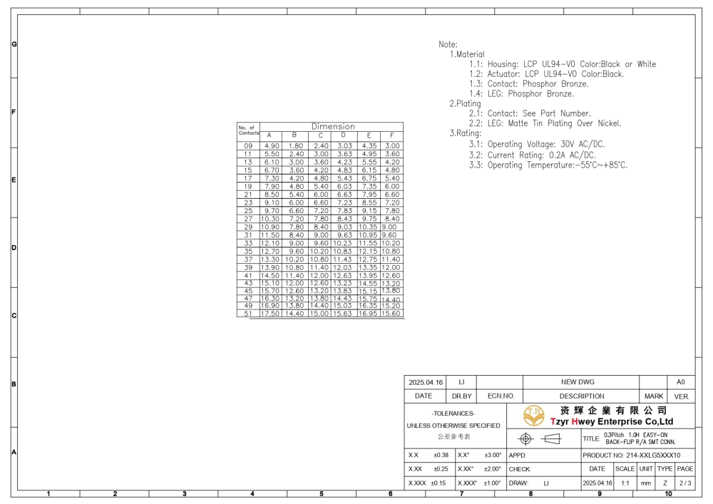Select the 1:1 scale value
This screenshot has width=713, height=504.
click(625, 483)
